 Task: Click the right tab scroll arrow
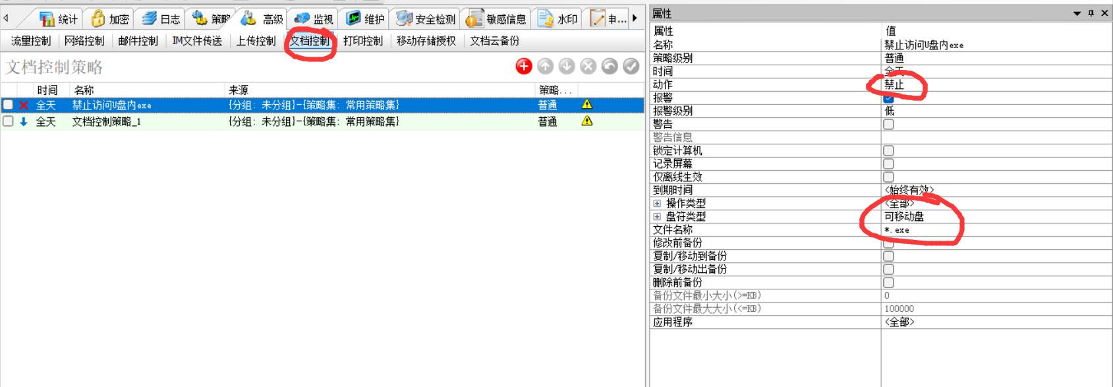[635, 18]
